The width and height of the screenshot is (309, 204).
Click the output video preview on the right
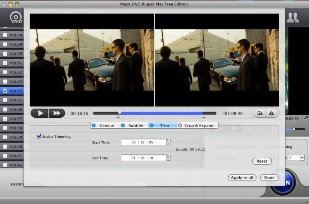[x=217, y=60]
